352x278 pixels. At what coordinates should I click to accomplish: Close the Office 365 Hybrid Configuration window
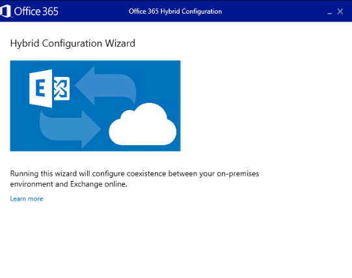(x=340, y=12)
